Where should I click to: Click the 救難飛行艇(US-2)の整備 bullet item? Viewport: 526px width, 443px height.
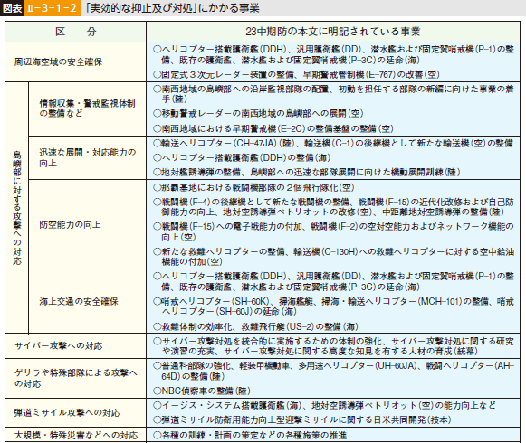click(255, 326)
